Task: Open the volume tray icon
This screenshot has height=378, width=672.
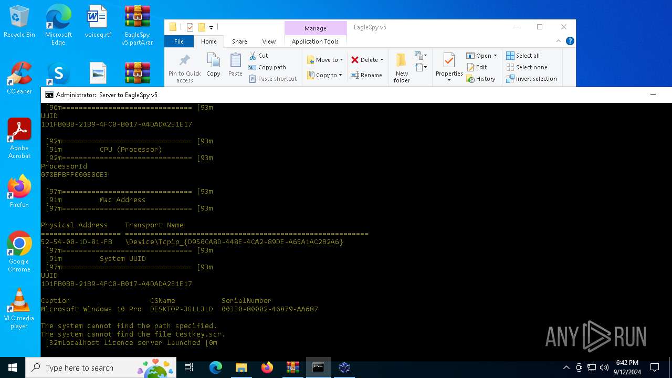Action: tap(604, 367)
